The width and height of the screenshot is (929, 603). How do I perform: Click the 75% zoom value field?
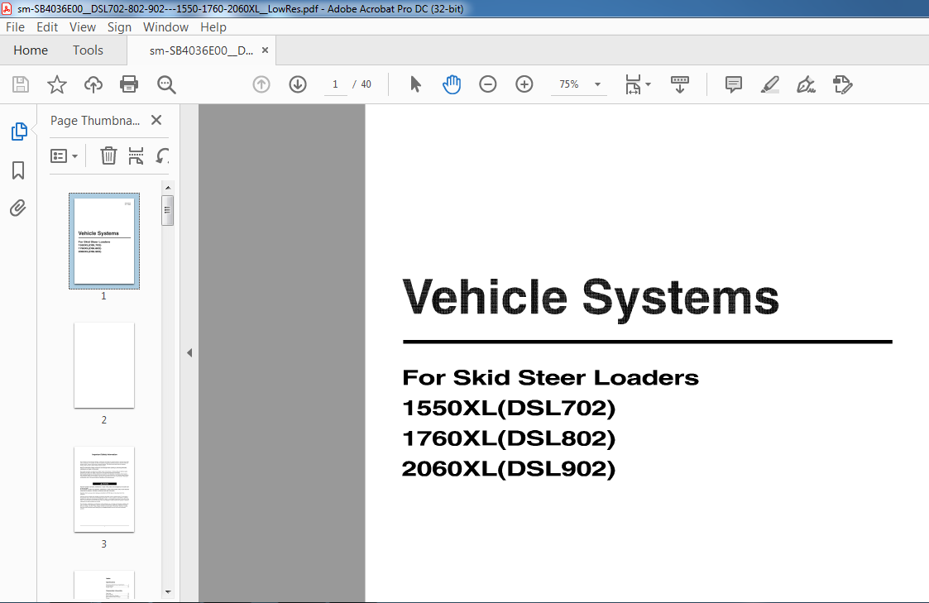(569, 84)
